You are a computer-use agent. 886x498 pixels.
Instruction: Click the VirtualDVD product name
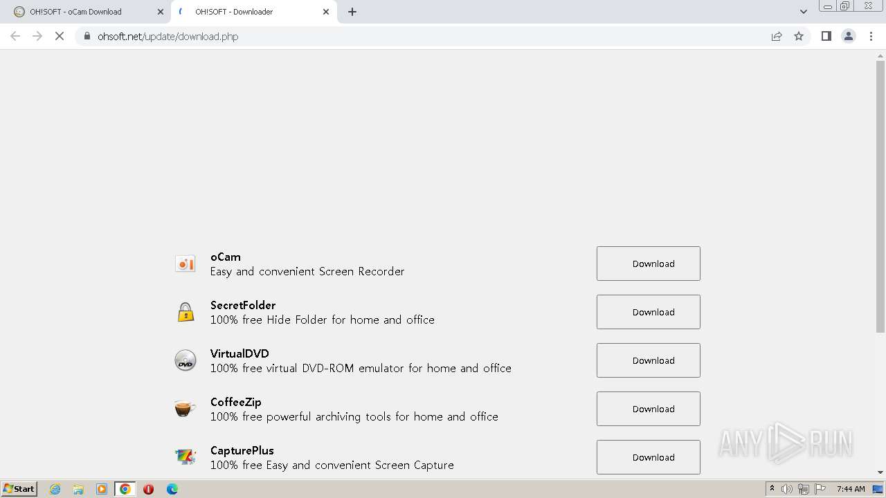pyautogui.click(x=239, y=353)
